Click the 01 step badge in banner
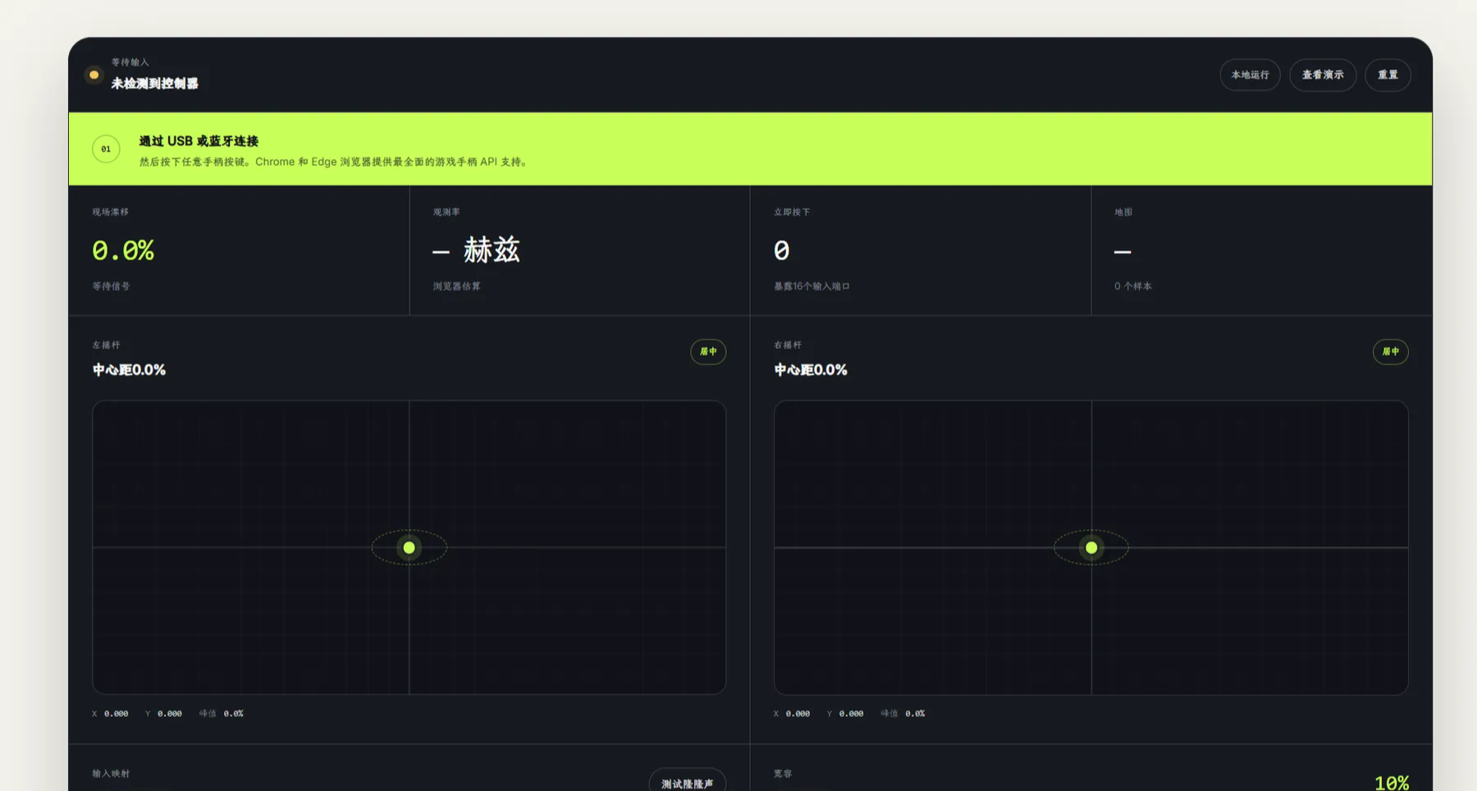This screenshot has height=791, width=1477. click(106, 149)
